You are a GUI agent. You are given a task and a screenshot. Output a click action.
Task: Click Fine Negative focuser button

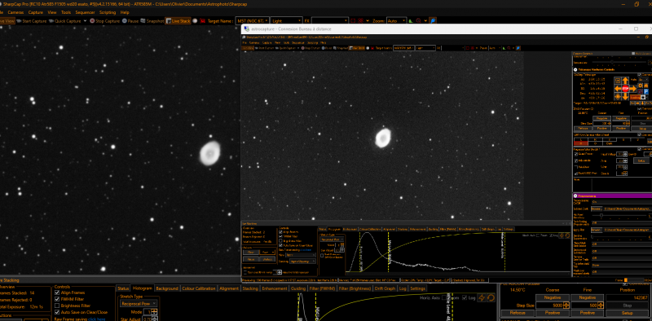pyautogui.click(x=587, y=297)
